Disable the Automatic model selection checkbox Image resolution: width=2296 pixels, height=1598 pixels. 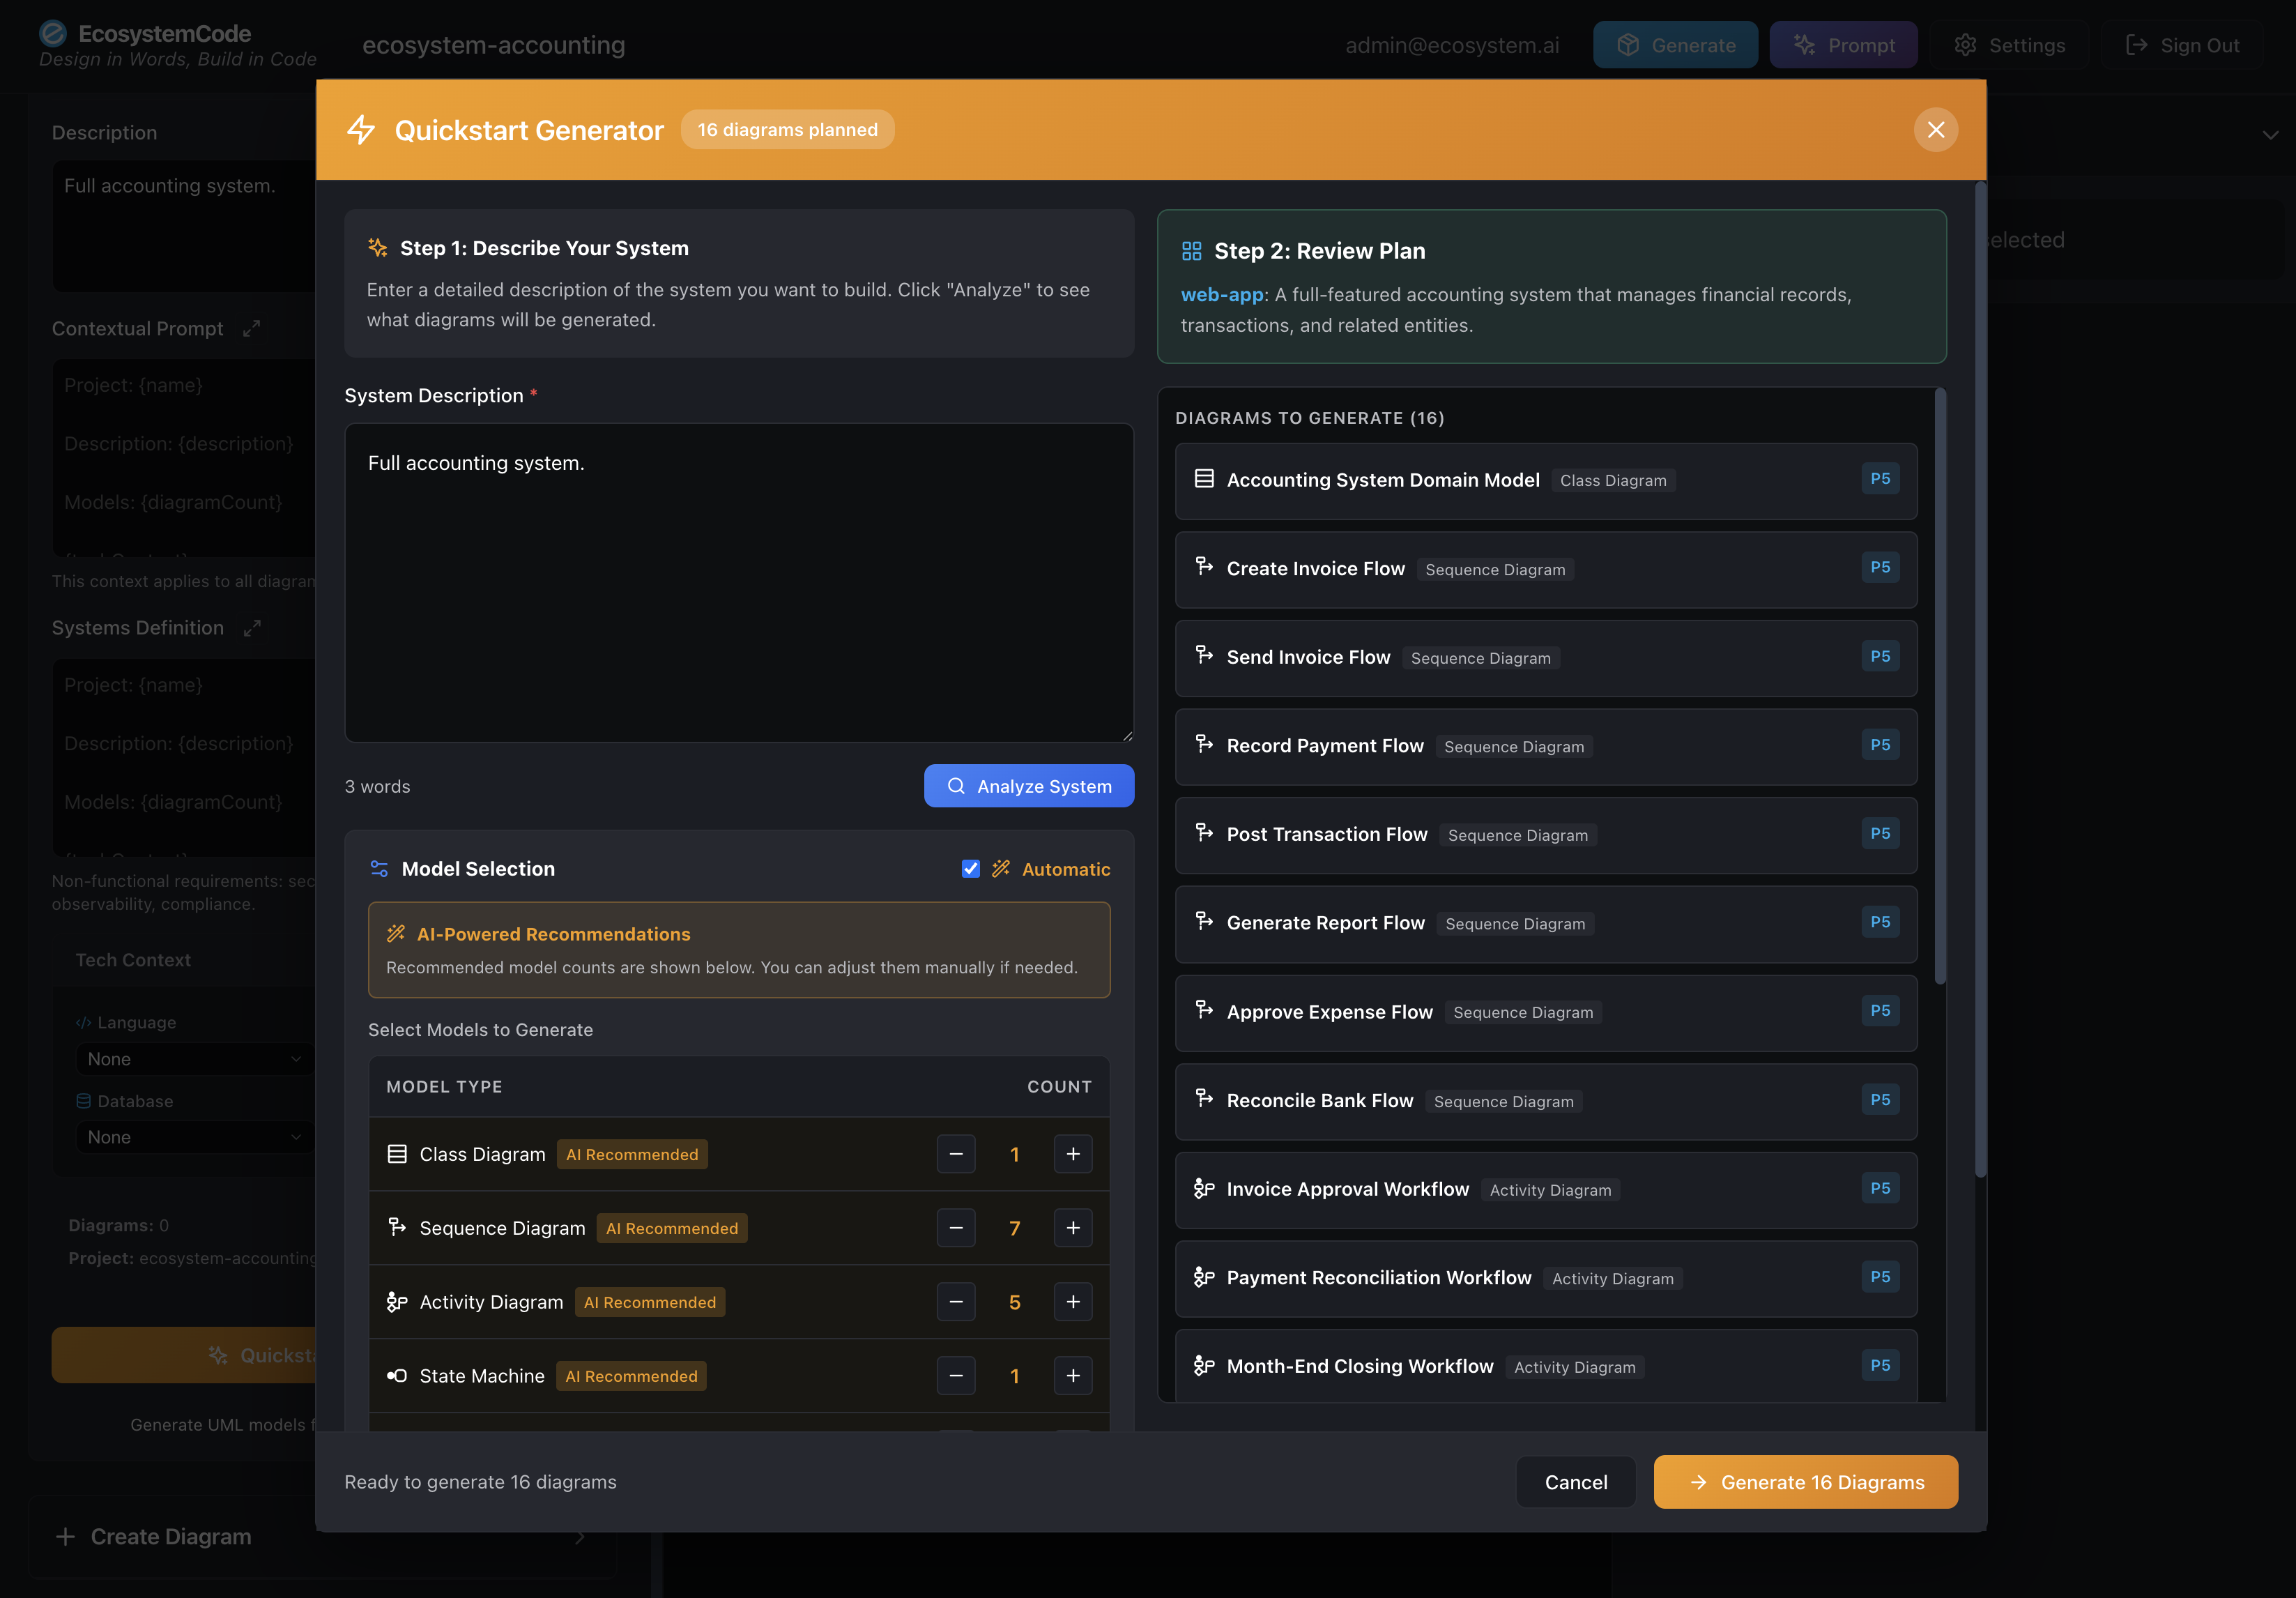pyautogui.click(x=971, y=868)
